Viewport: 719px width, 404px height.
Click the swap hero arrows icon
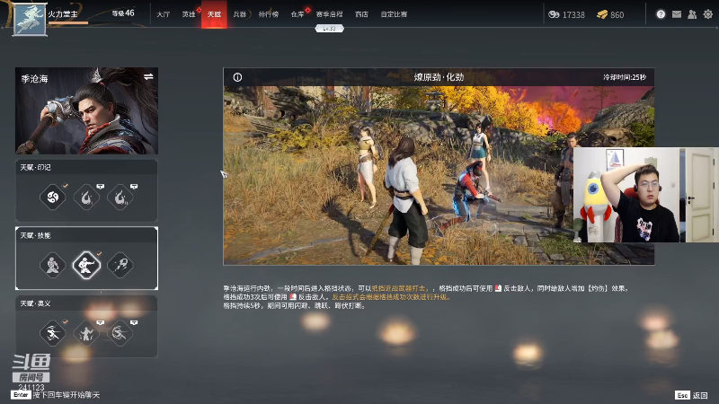[148, 77]
